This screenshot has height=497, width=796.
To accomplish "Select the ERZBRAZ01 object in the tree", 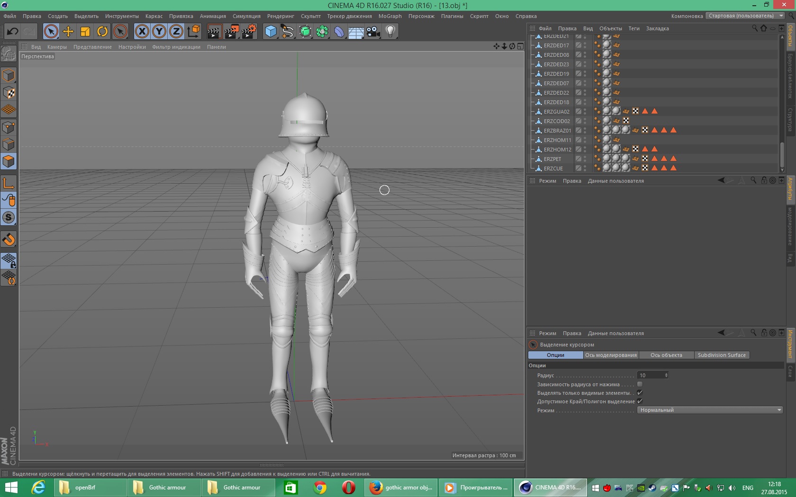I will (x=557, y=131).
